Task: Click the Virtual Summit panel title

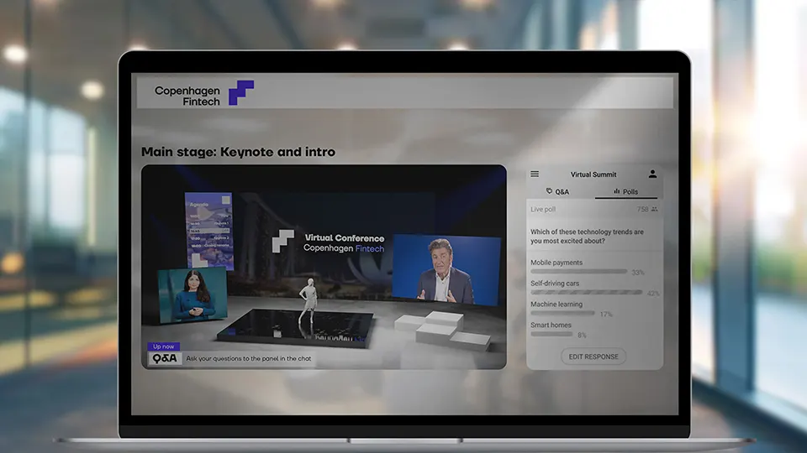Action: pyautogui.click(x=593, y=174)
